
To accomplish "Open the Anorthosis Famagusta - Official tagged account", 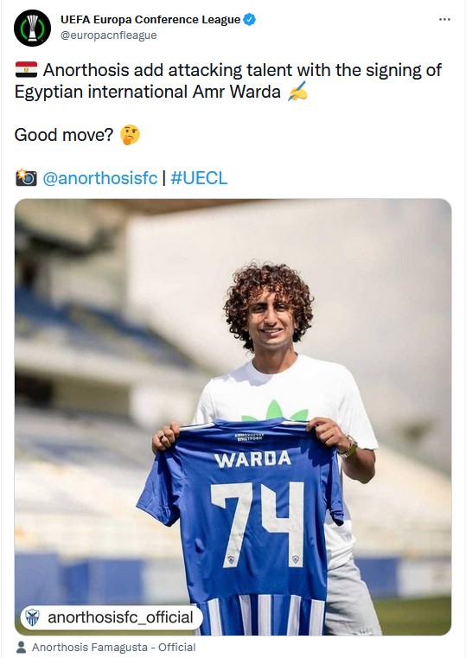I will pos(113,647).
